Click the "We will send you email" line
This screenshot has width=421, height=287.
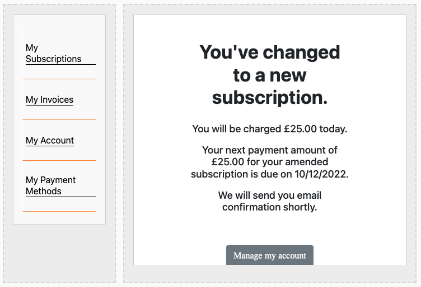[x=269, y=195]
